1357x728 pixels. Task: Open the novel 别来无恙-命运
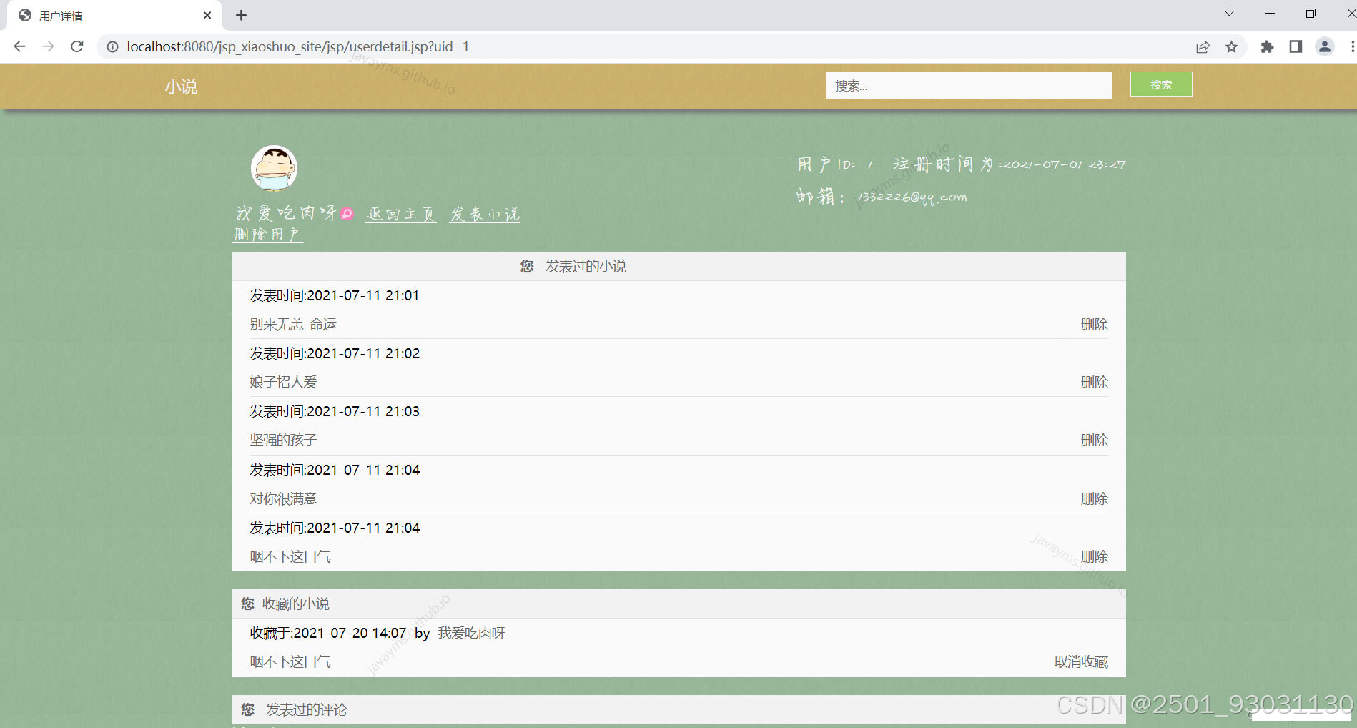tap(293, 324)
